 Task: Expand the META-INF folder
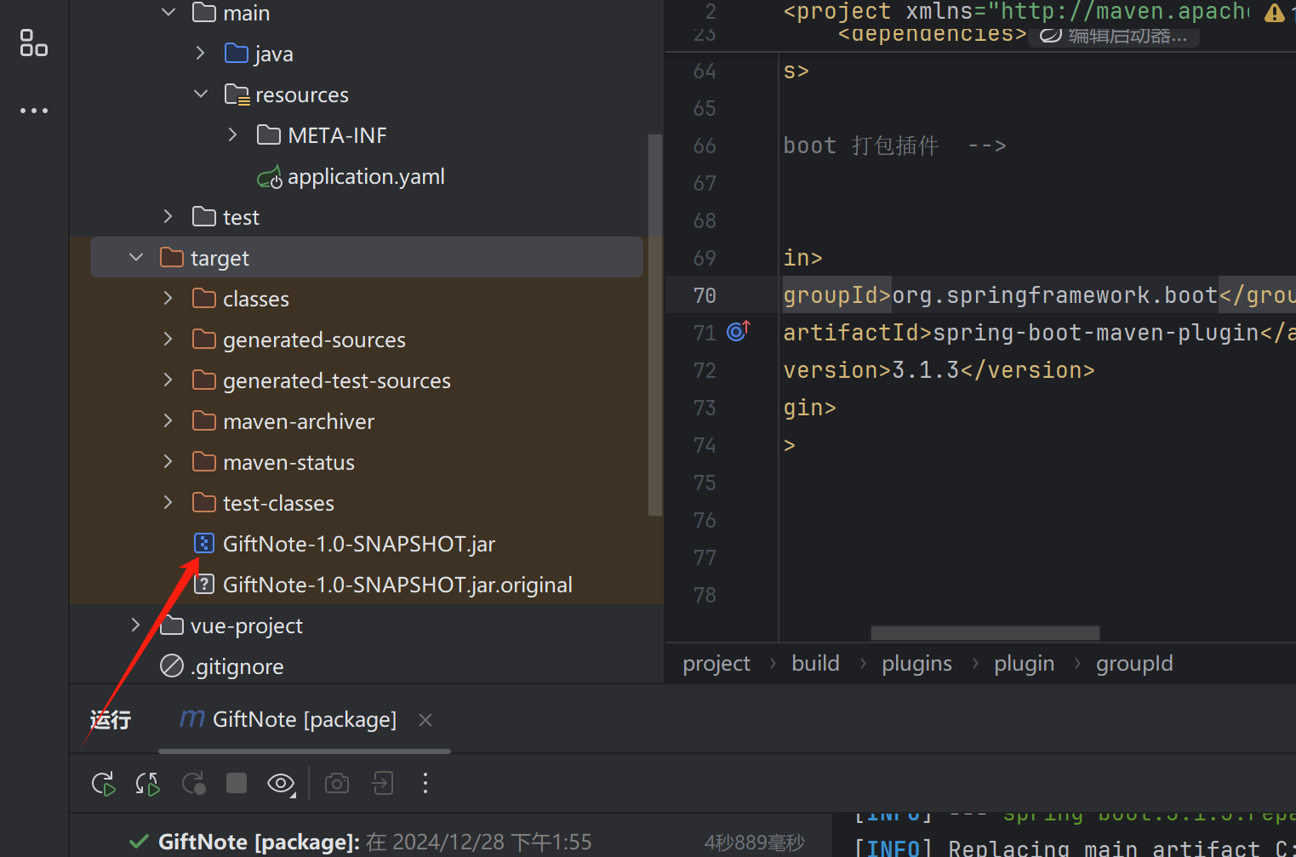[x=233, y=134]
